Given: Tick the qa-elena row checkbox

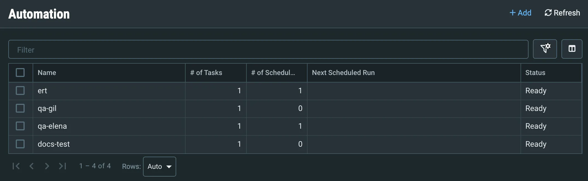Looking at the screenshot, I should tap(20, 126).
